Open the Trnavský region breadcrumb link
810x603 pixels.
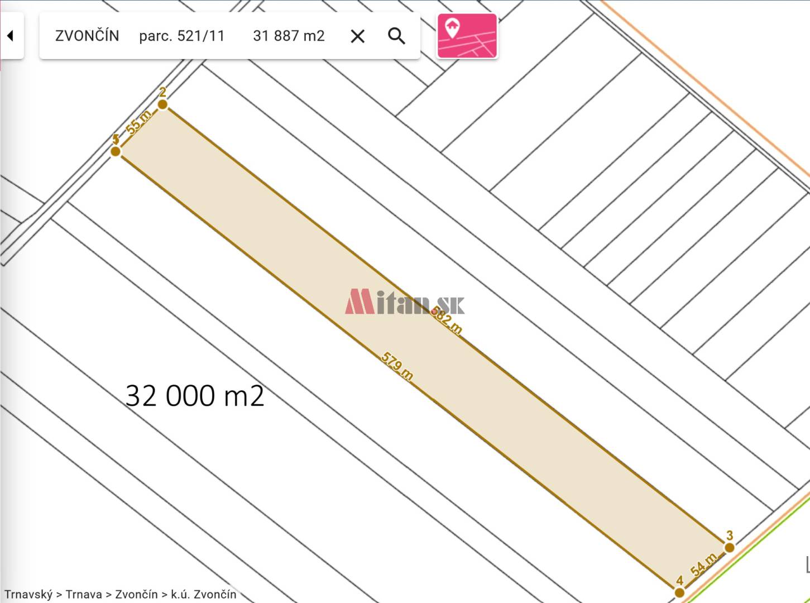(28, 595)
